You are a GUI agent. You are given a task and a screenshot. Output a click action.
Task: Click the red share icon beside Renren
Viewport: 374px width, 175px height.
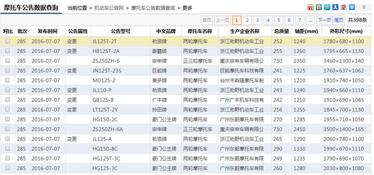(x=344, y=7)
